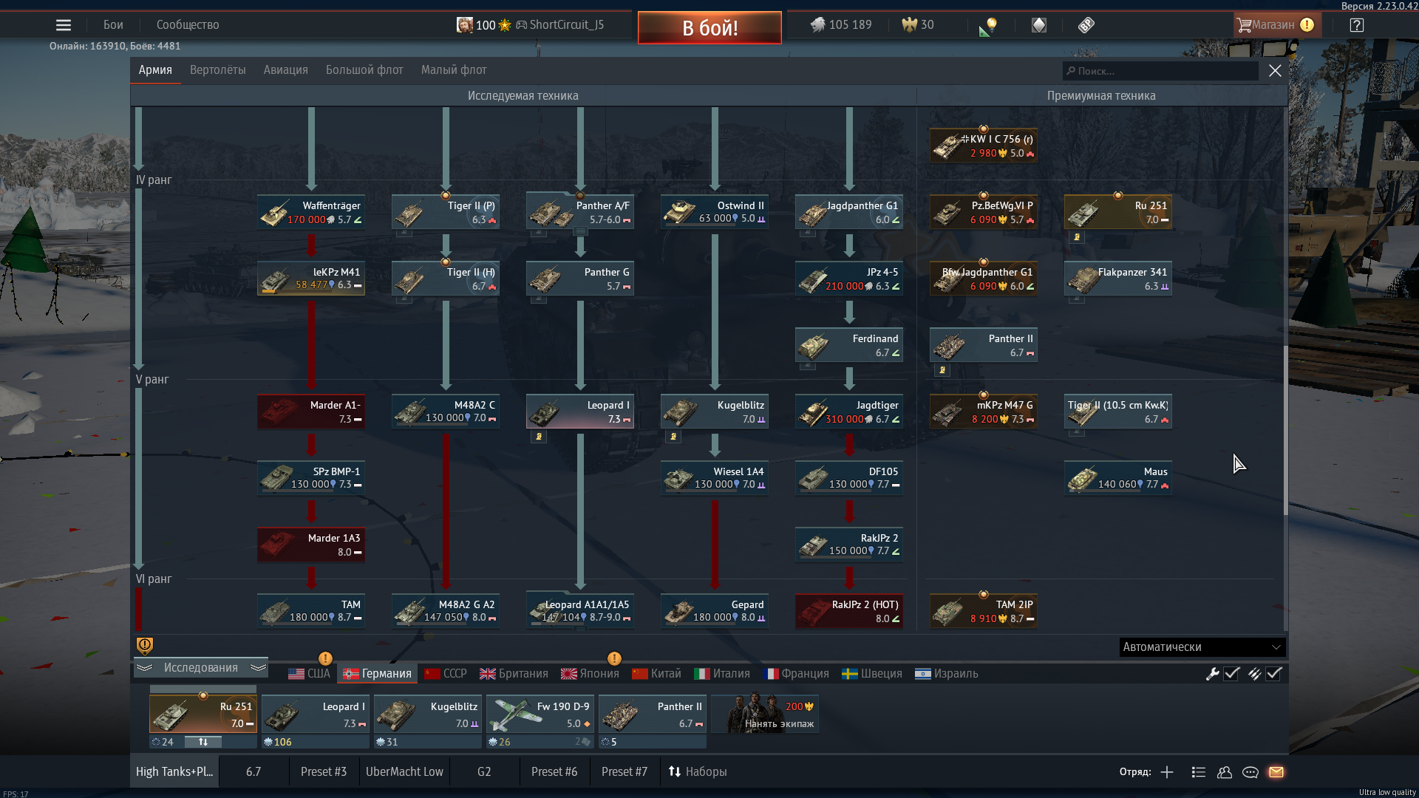The image size is (1419, 798).
Task: Open the hamburger main menu
Action: point(64,25)
